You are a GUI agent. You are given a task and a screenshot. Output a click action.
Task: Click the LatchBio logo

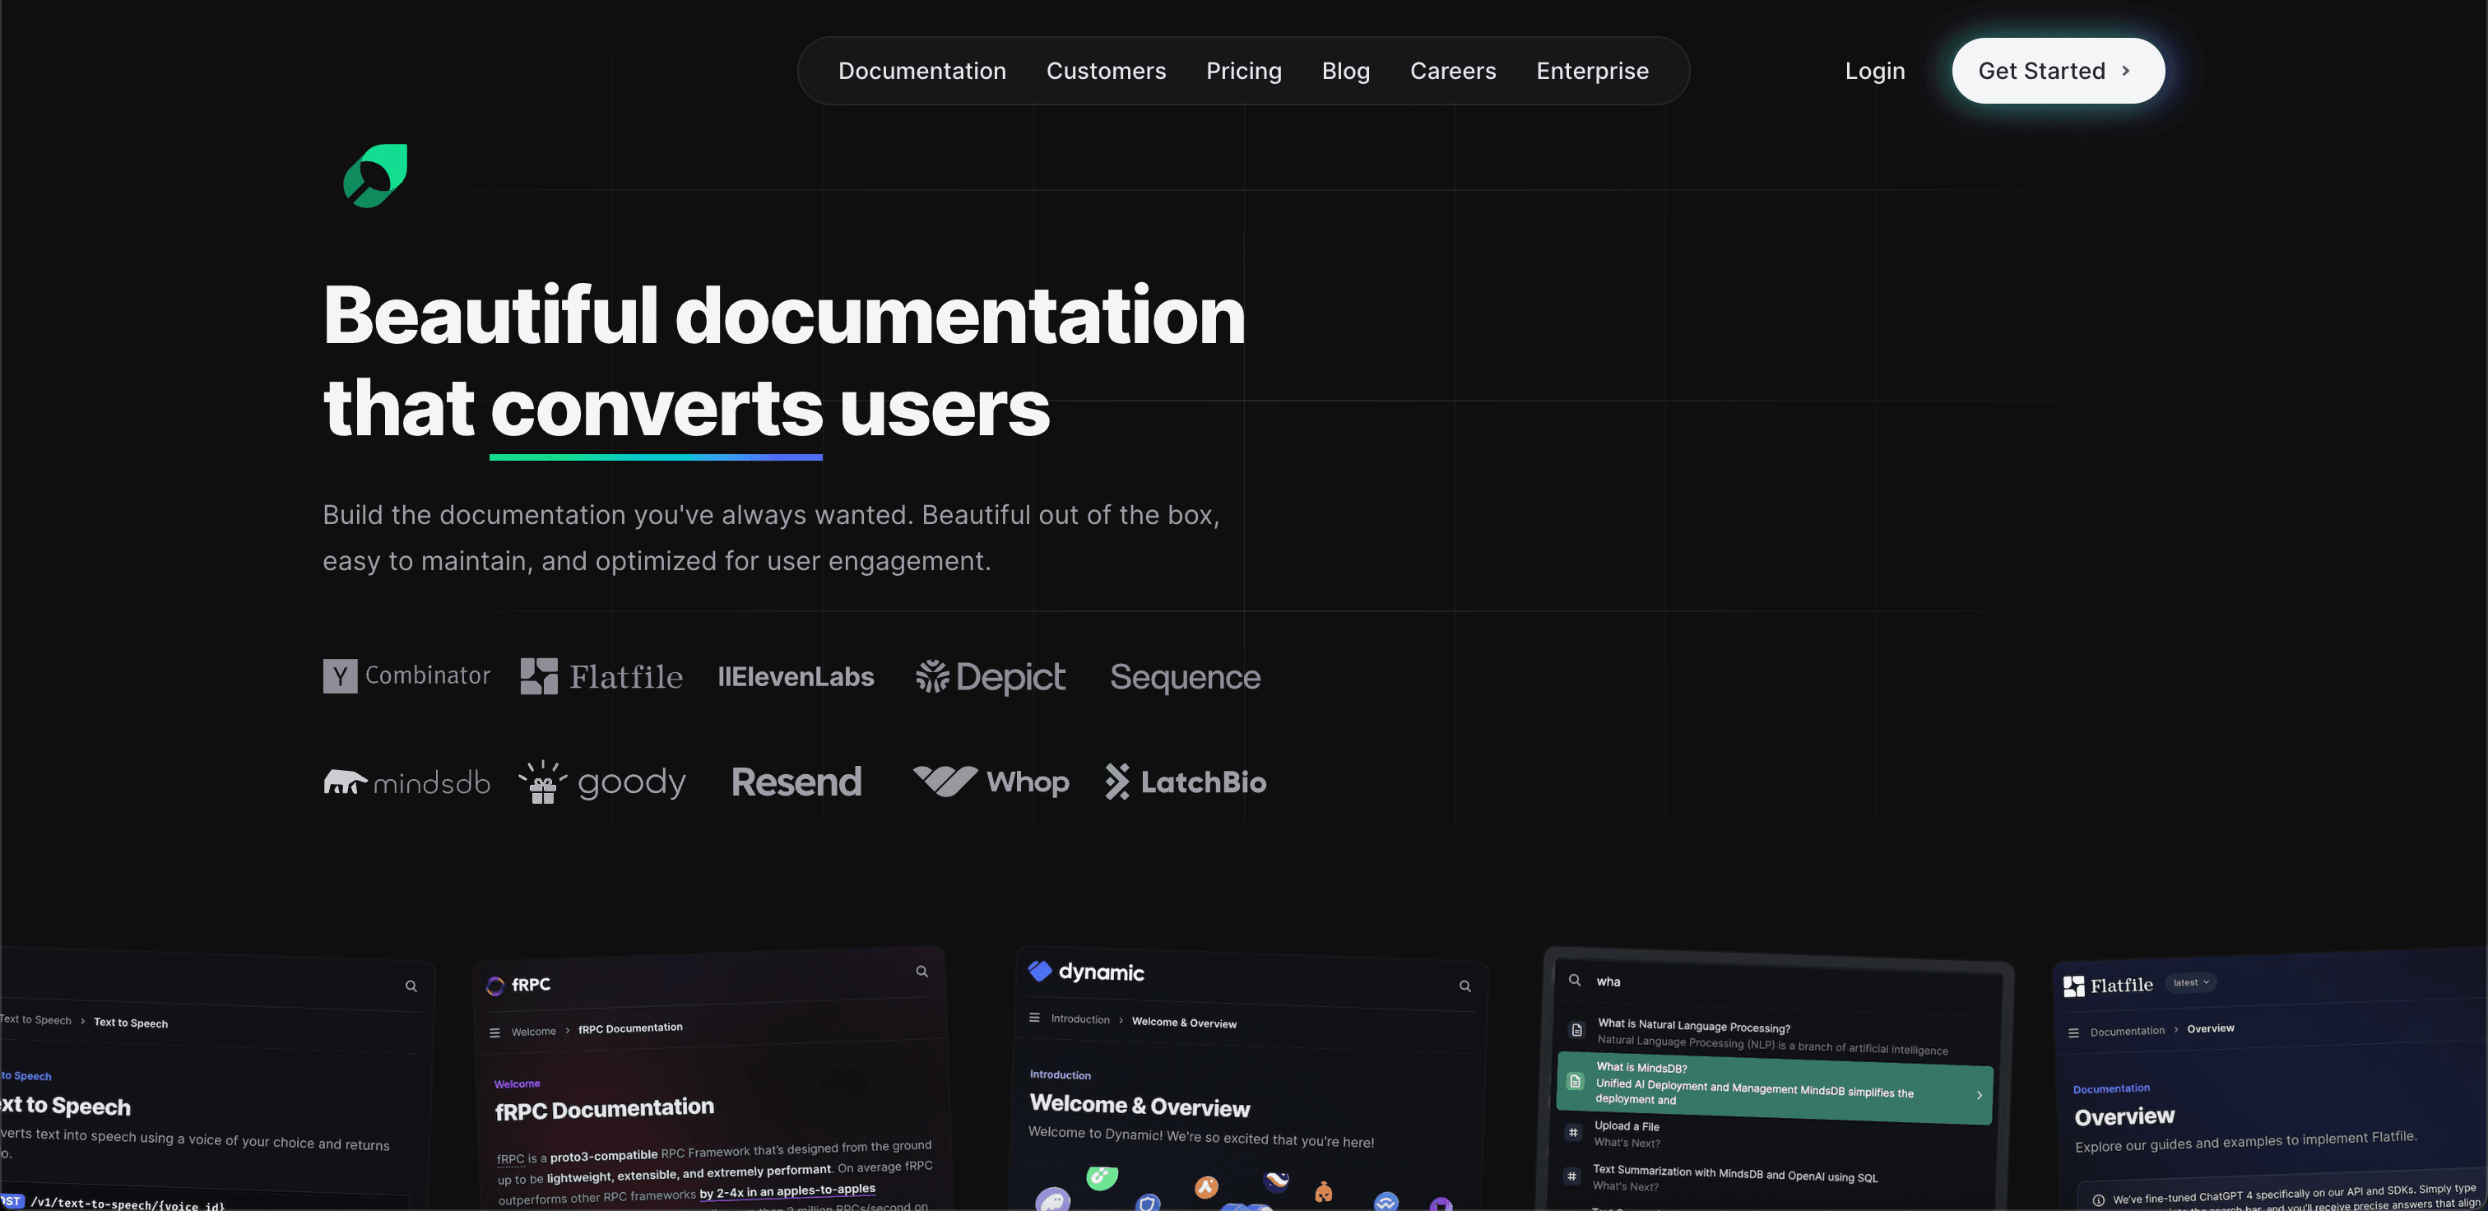(1185, 782)
